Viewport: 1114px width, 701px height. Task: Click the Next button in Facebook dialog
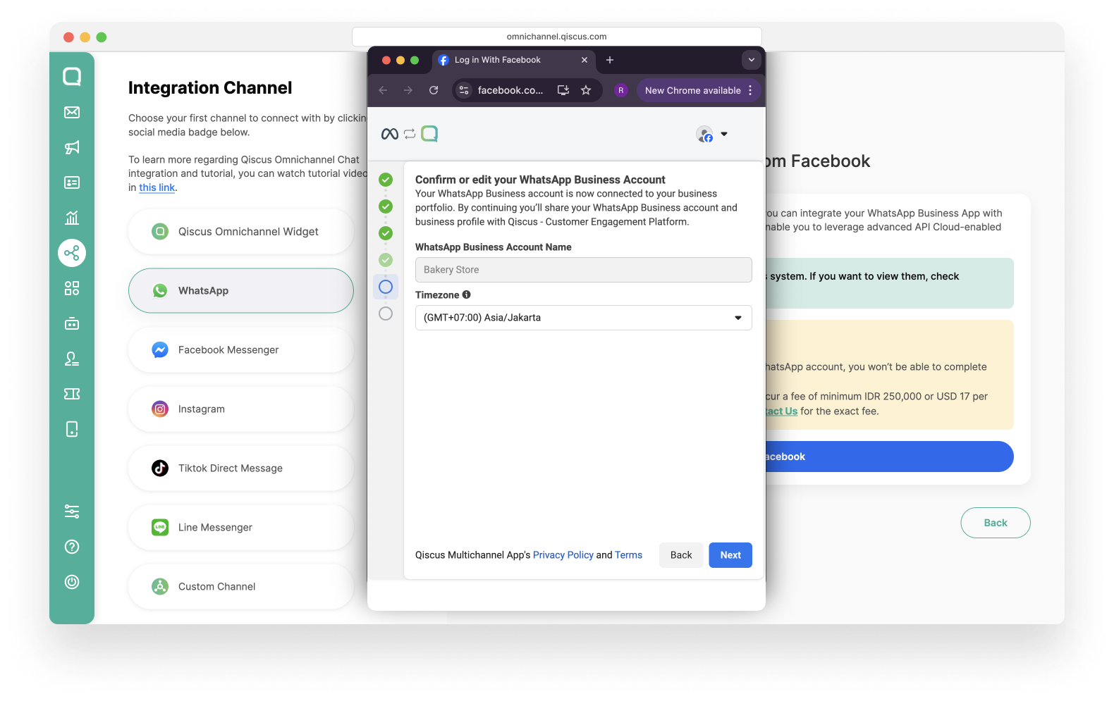pyautogui.click(x=730, y=555)
